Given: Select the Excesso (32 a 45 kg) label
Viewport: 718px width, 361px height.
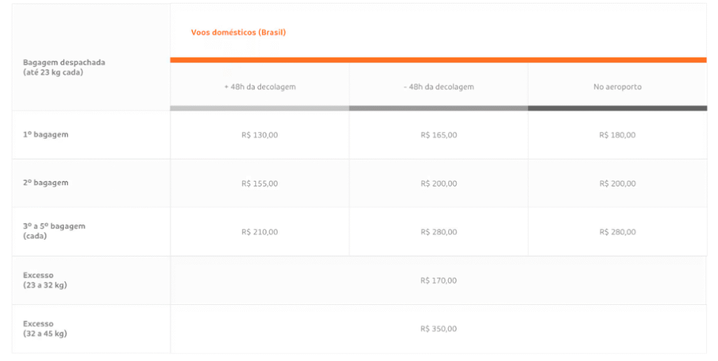Looking at the screenshot, I should (45, 328).
